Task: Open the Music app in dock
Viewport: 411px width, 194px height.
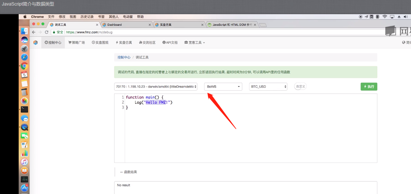Action: (24, 162)
